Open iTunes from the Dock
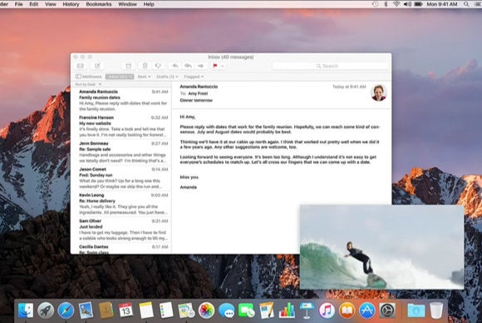 (327, 310)
